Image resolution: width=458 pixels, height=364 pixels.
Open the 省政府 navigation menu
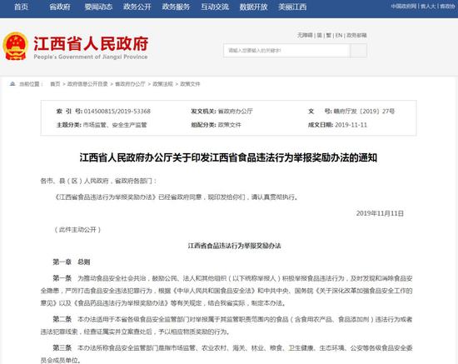[x=60, y=7]
